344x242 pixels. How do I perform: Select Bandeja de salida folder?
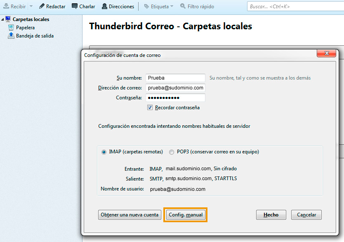click(x=35, y=36)
